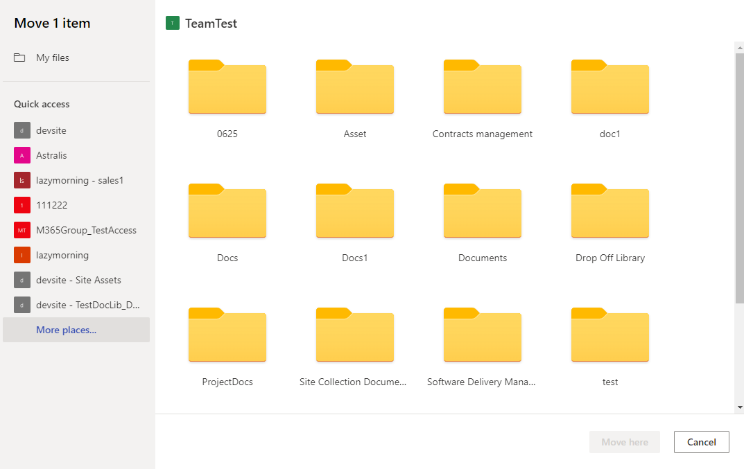Select the devsite - Site Assets entry

(76, 280)
